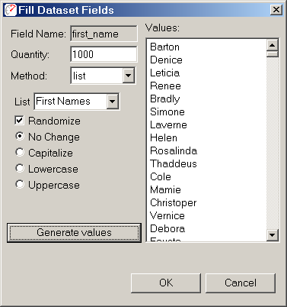The width and height of the screenshot is (287, 307).
Task: Click the Values list scroll down arrow
Action: click(273, 234)
